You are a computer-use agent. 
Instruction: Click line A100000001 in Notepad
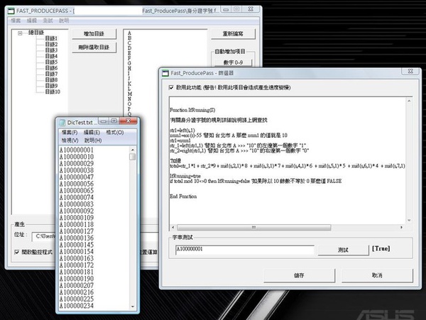(x=77, y=150)
